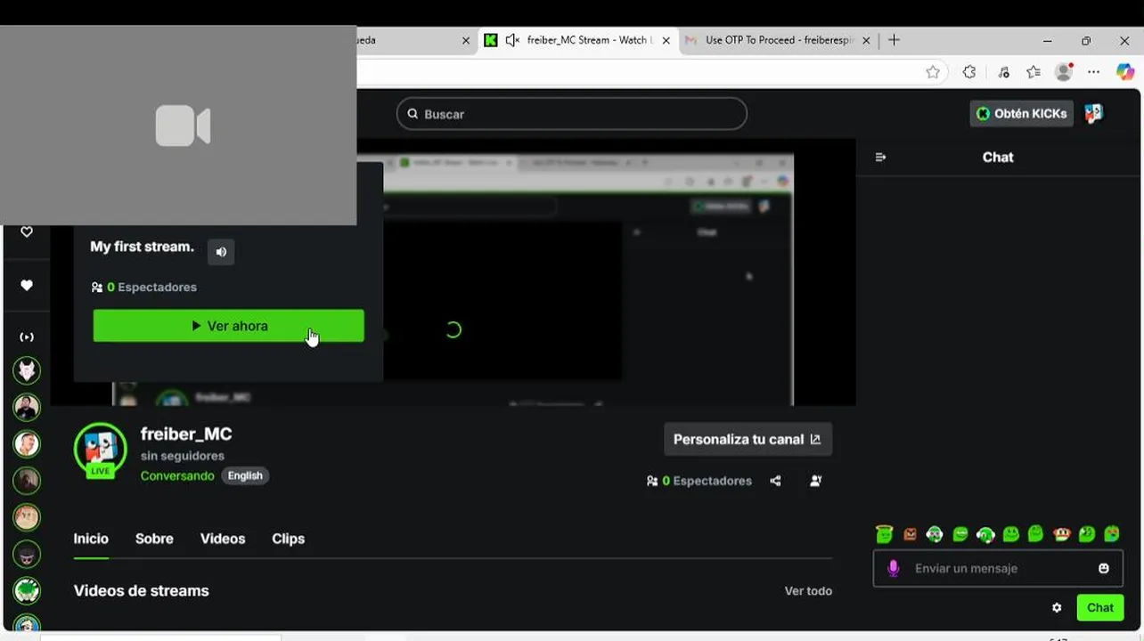Click the Buscar search field
Screen dimensions: 1144x641
point(571,114)
